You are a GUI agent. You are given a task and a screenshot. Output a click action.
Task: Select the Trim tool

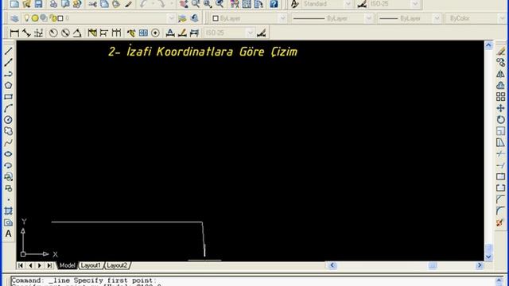point(500,154)
